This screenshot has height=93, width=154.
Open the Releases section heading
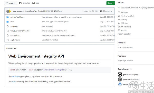122,43
